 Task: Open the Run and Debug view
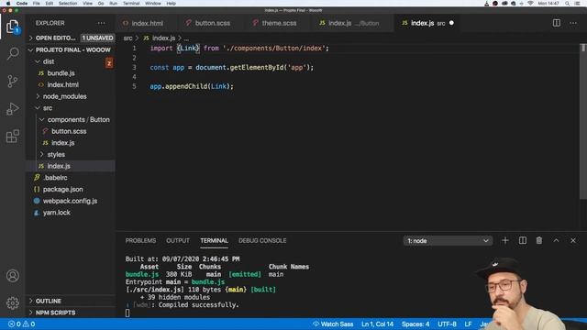pos(12,109)
